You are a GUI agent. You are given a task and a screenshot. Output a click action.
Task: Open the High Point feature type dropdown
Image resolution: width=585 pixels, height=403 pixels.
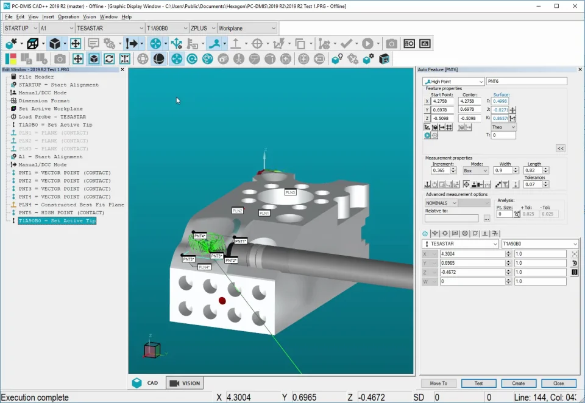click(480, 82)
